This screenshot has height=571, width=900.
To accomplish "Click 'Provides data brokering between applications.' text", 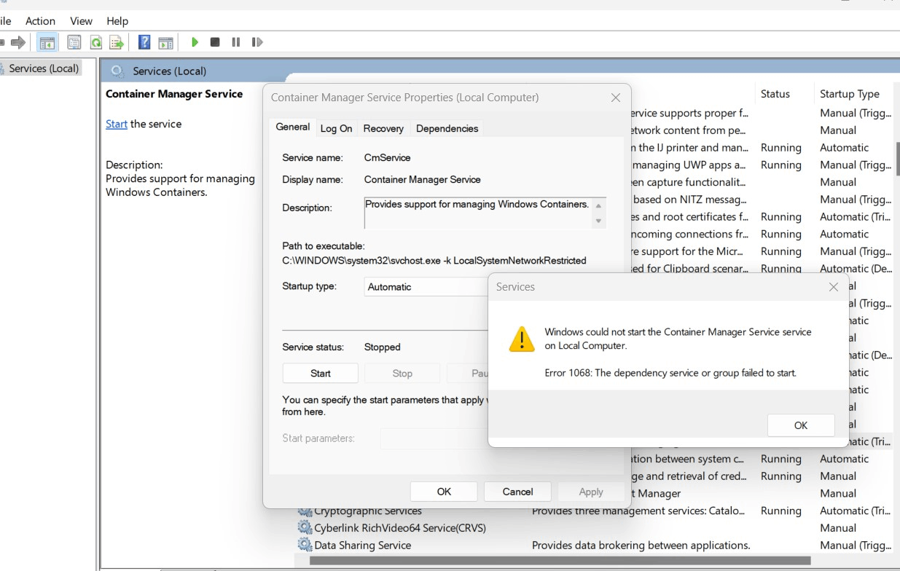I will [x=641, y=545].
